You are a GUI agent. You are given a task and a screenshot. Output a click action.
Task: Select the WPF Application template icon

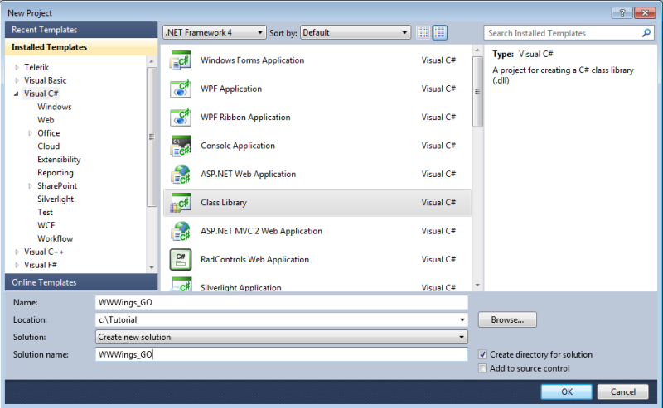pos(181,89)
